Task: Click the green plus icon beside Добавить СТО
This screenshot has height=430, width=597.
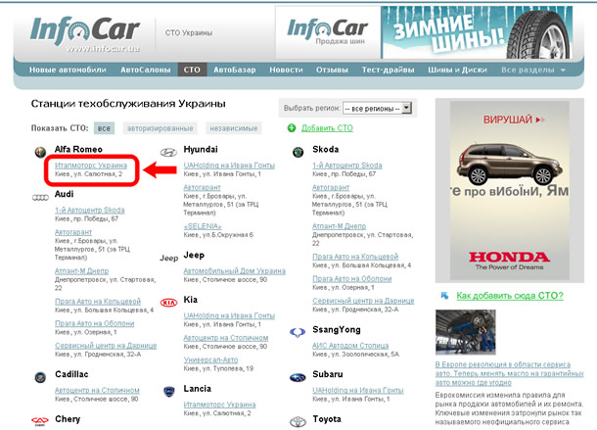Action: click(292, 128)
